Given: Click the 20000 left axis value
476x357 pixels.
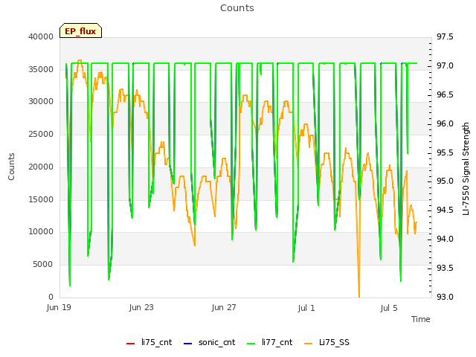Looking at the screenshot, I should pos(41,167).
